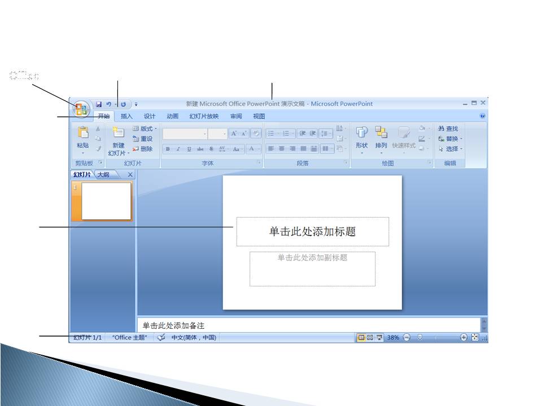542x406 pixels.
Task: Click the 删除 (Delete) slide button
Action: coord(142,149)
